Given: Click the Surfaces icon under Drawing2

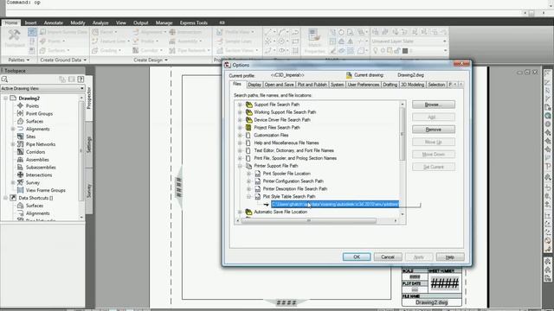Looking at the screenshot, I should 21,121.
